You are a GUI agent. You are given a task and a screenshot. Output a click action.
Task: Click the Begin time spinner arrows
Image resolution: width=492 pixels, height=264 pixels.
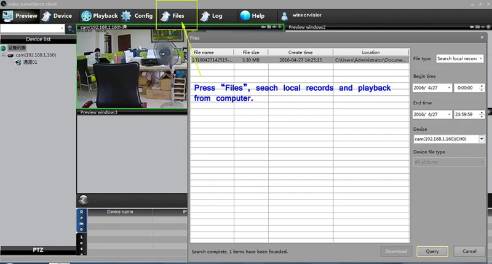(x=482, y=88)
